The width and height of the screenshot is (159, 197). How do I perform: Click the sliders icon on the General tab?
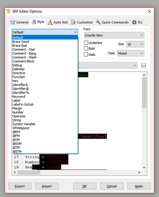[13, 22]
